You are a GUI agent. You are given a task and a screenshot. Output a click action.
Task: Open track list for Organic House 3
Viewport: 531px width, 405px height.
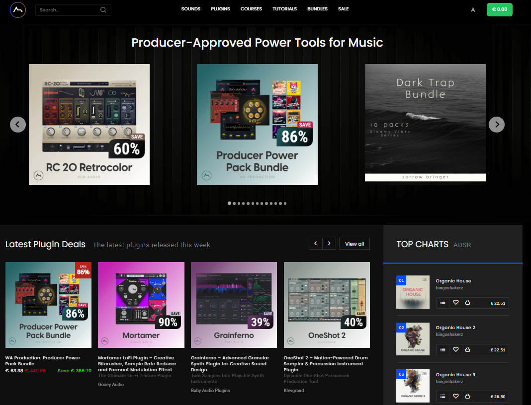(x=442, y=397)
